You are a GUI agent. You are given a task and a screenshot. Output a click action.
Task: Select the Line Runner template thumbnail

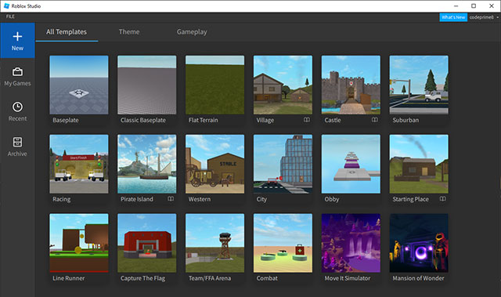point(79,243)
